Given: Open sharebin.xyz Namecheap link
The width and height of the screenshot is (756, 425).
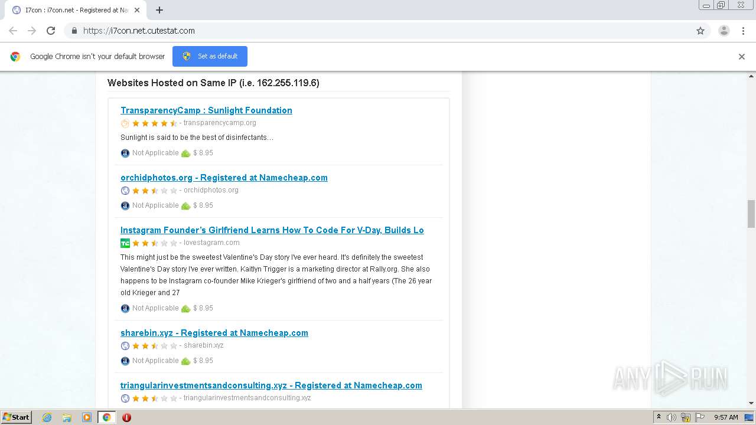Looking at the screenshot, I should [x=214, y=333].
